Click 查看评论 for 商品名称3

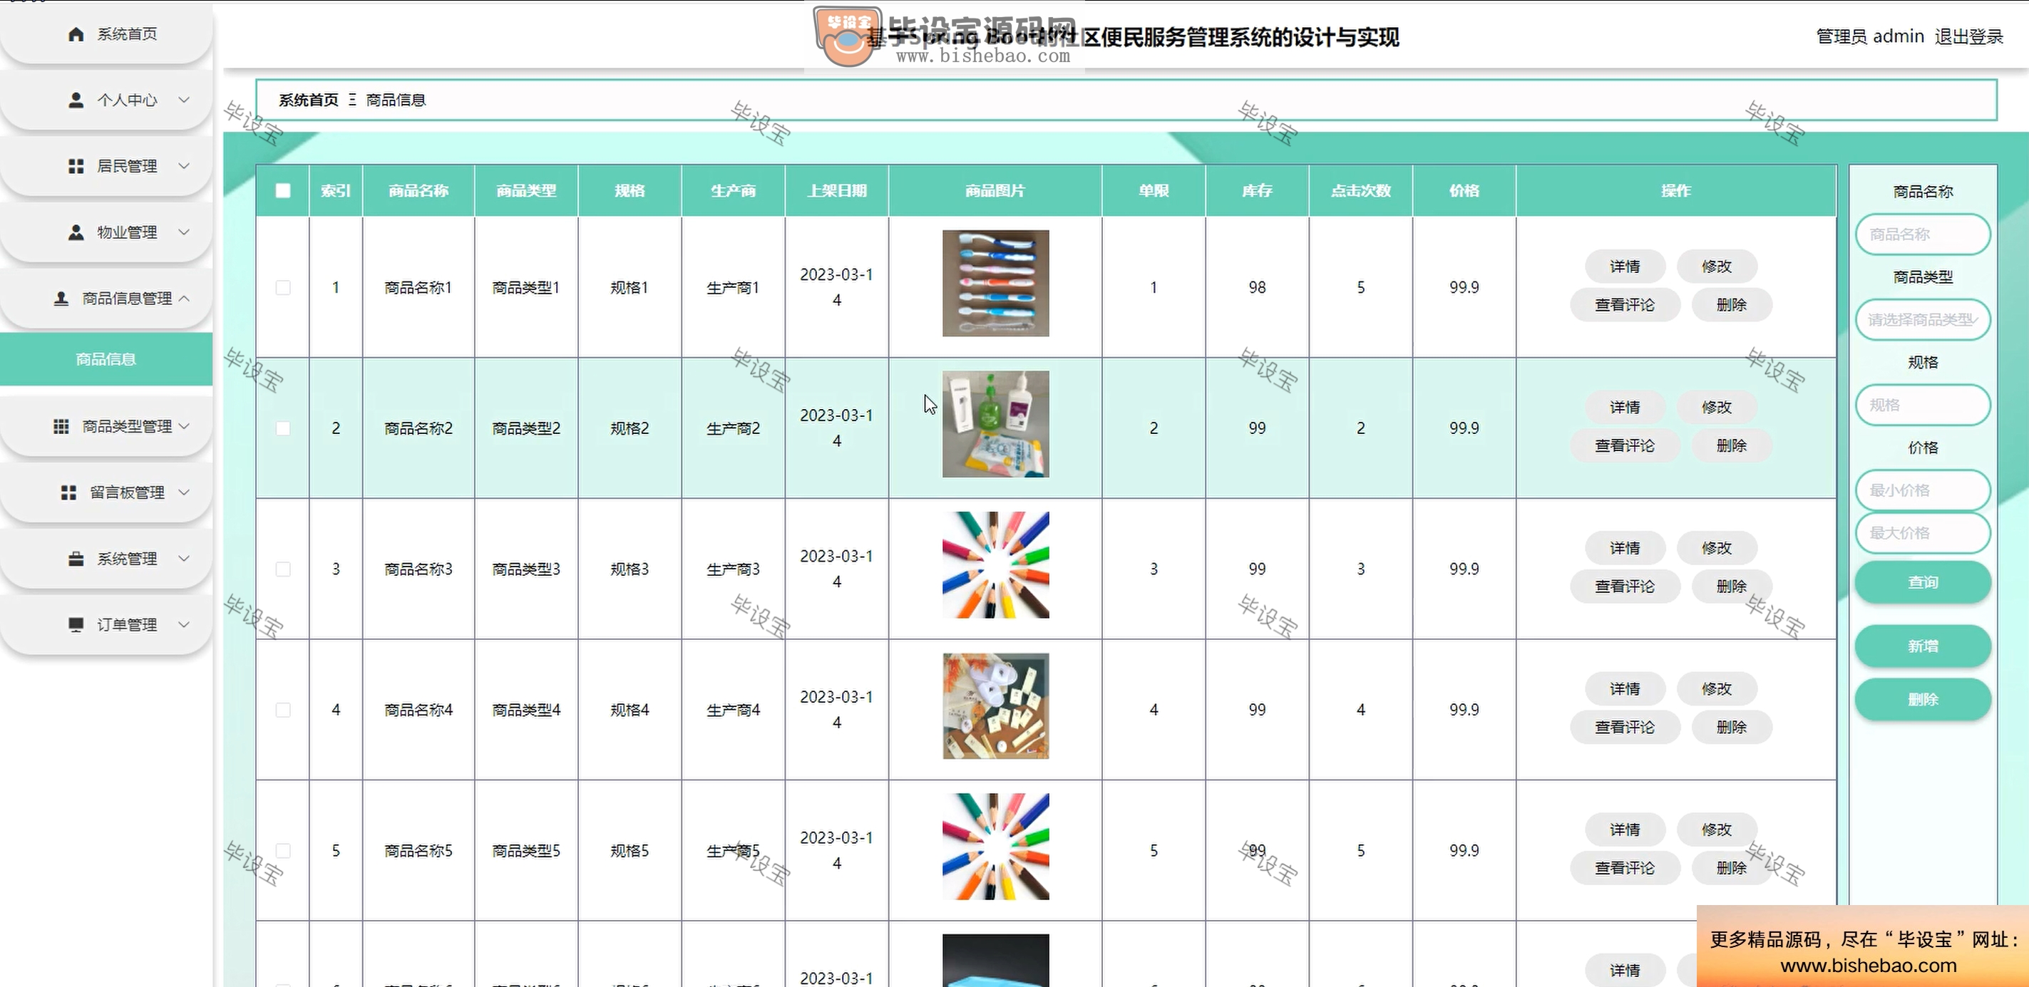point(1625,586)
